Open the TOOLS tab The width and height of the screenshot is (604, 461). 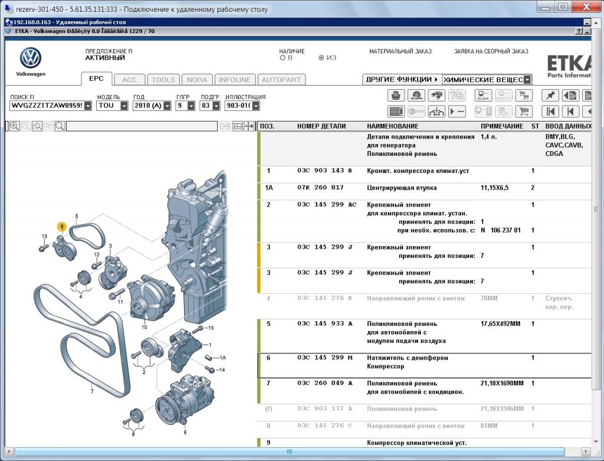163,80
